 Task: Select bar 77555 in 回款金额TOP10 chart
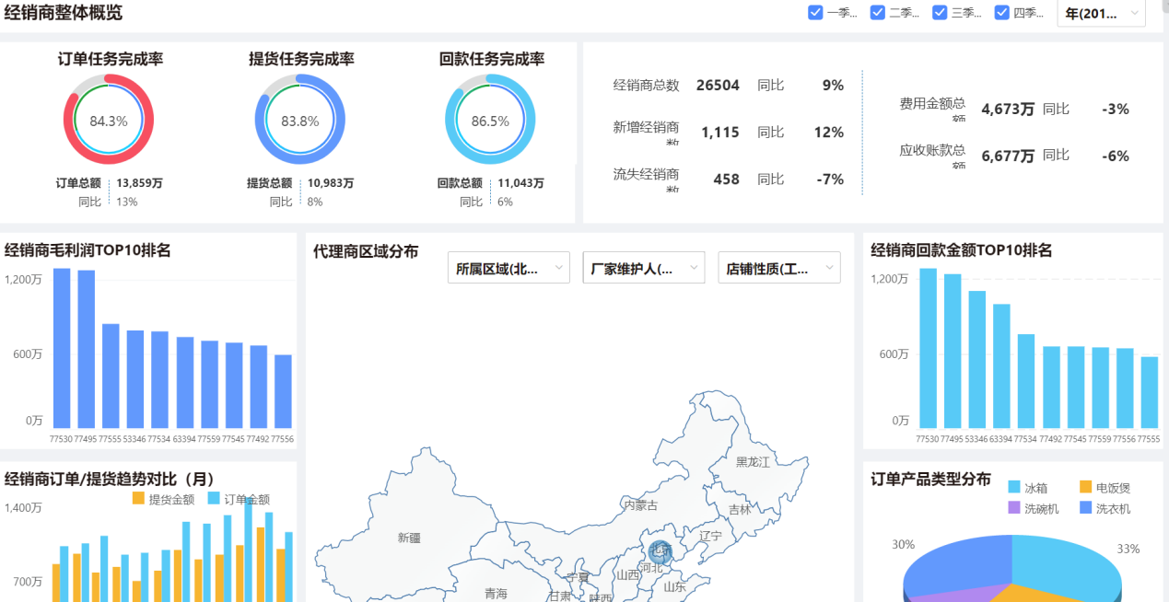[x=1149, y=392]
